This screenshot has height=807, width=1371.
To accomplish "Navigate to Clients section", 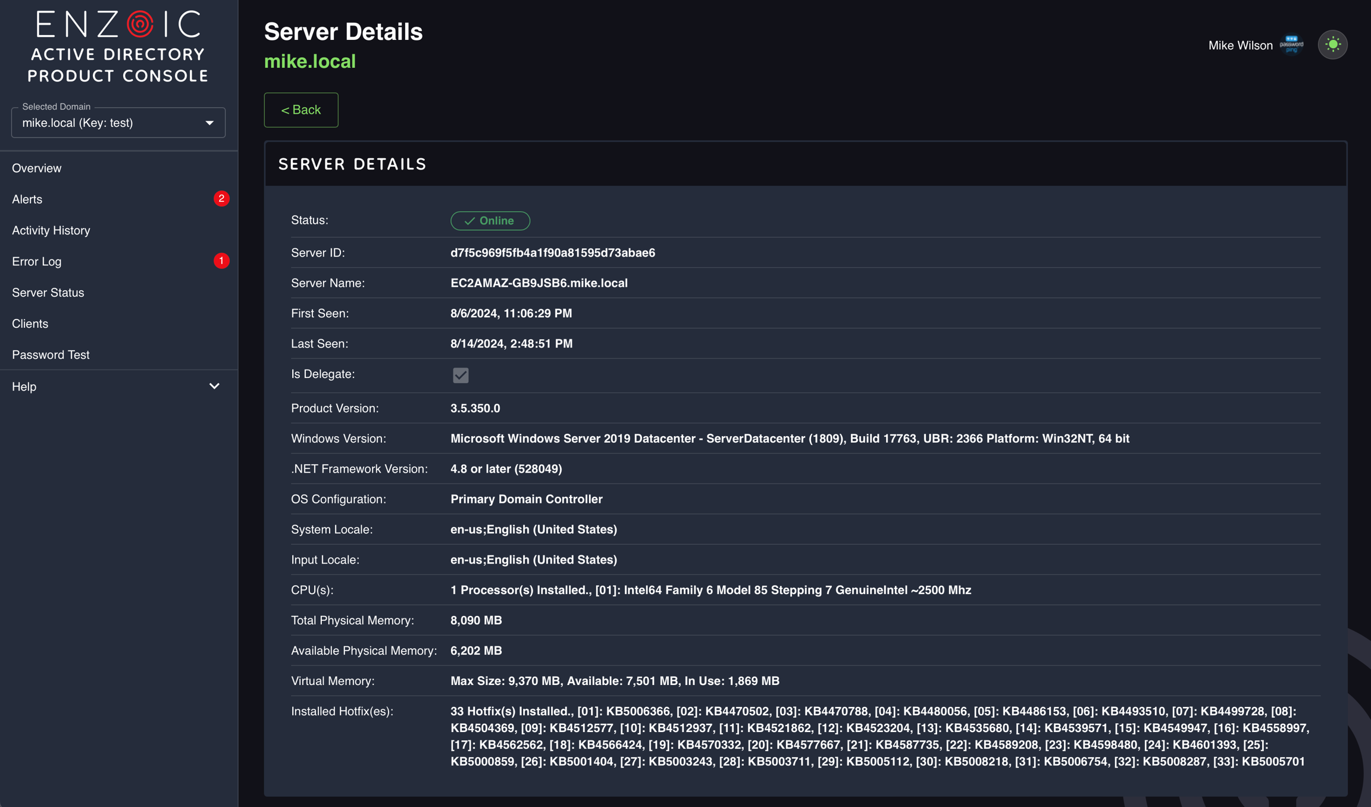I will pyautogui.click(x=30, y=324).
